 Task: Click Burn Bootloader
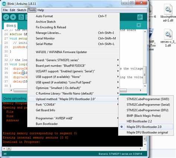pyautogui.click(x=74, y=124)
